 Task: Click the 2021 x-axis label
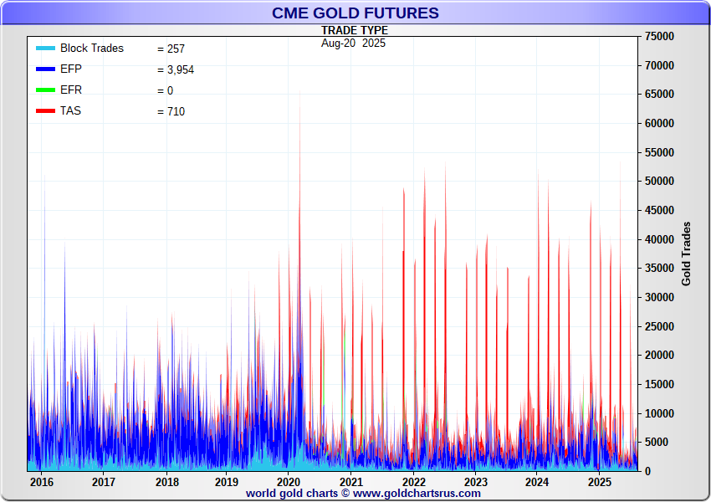[x=351, y=482]
